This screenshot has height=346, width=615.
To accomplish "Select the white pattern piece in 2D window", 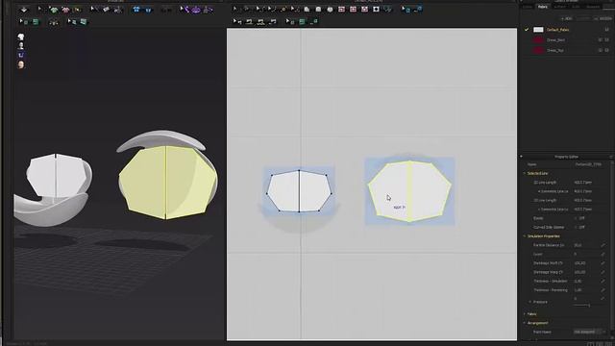I will (x=299, y=191).
